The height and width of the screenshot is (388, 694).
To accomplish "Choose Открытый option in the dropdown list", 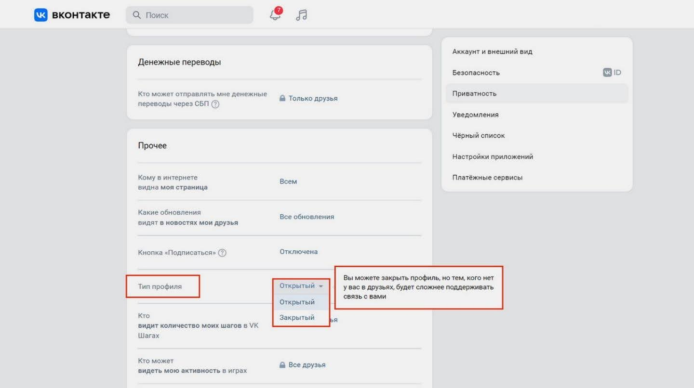I will [x=297, y=302].
